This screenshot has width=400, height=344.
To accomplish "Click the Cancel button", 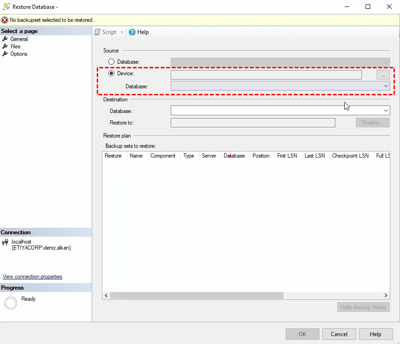I will 339,334.
